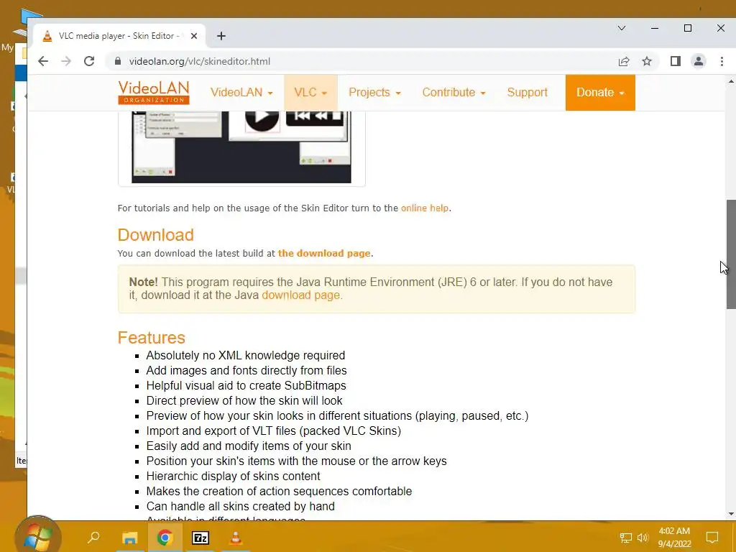Click the browser forward arrow
Screen dimensions: 736x552
coord(66,61)
